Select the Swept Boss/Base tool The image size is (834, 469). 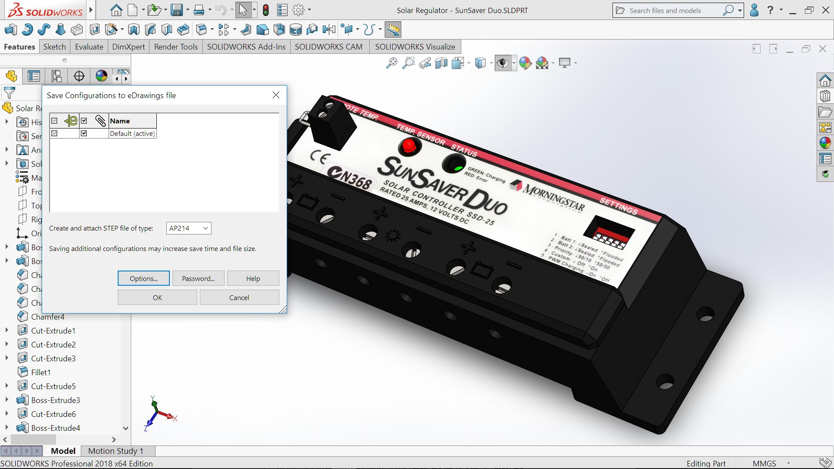(43, 30)
